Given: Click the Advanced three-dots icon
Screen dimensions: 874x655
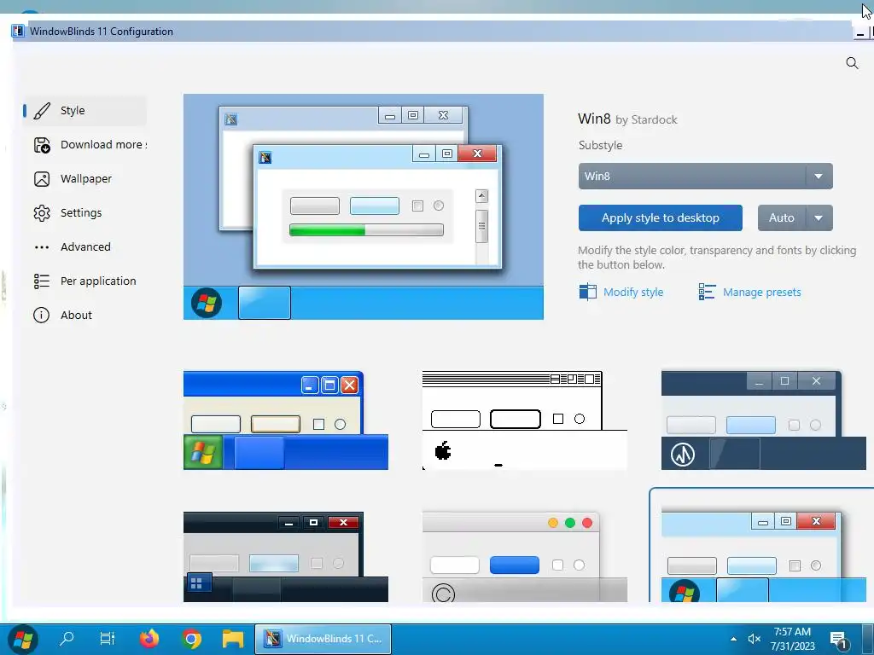Looking at the screenshot, I should coord(42,247).
